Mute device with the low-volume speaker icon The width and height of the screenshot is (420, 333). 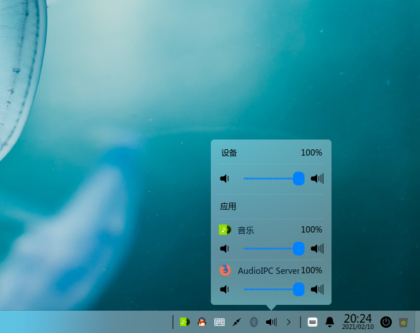(x=225, y=179)
